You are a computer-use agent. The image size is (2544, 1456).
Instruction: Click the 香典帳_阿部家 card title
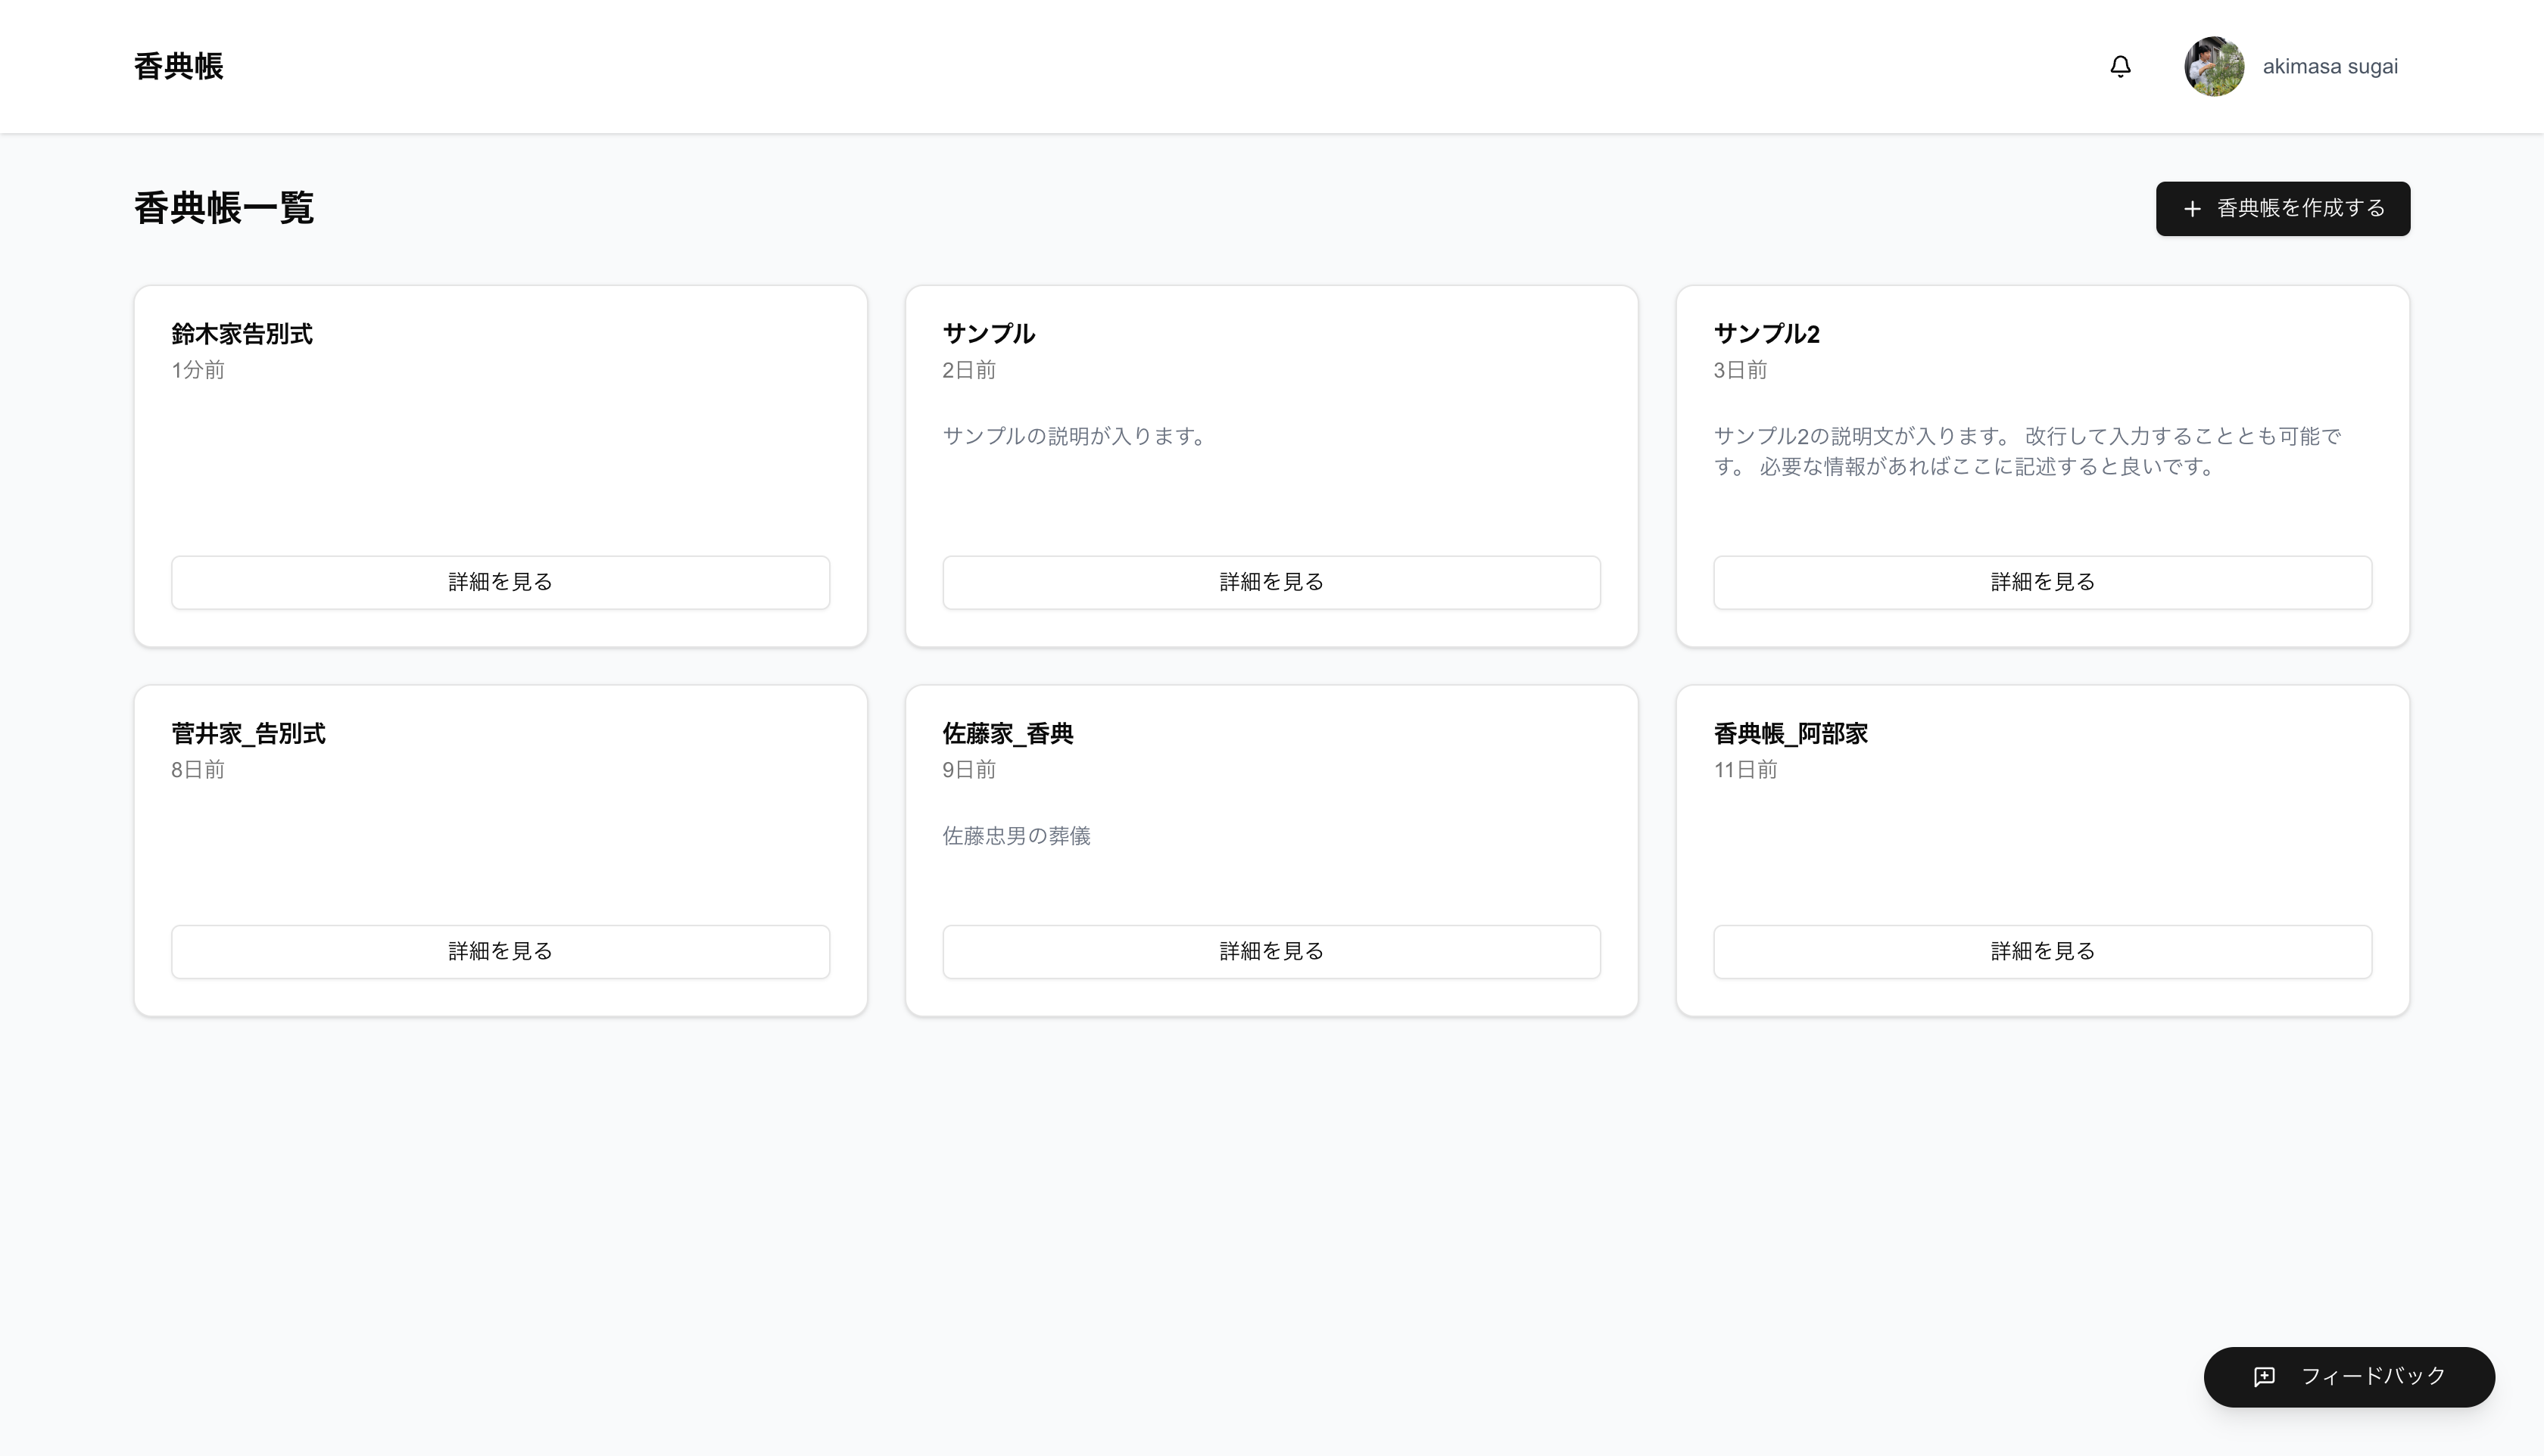[1790, 734]
